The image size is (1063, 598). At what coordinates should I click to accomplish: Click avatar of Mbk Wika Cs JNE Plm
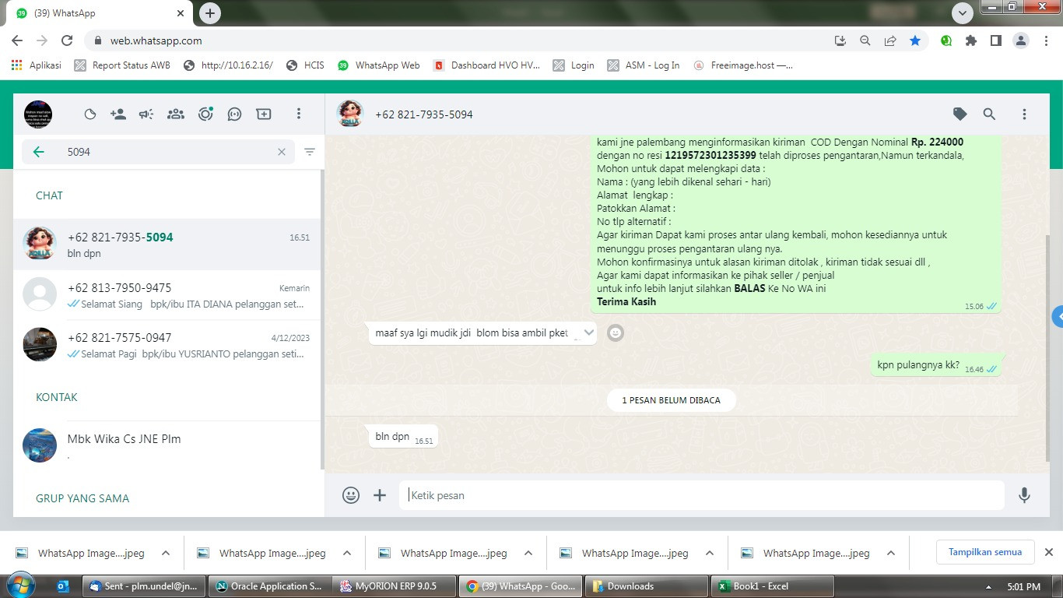(40, 445)
